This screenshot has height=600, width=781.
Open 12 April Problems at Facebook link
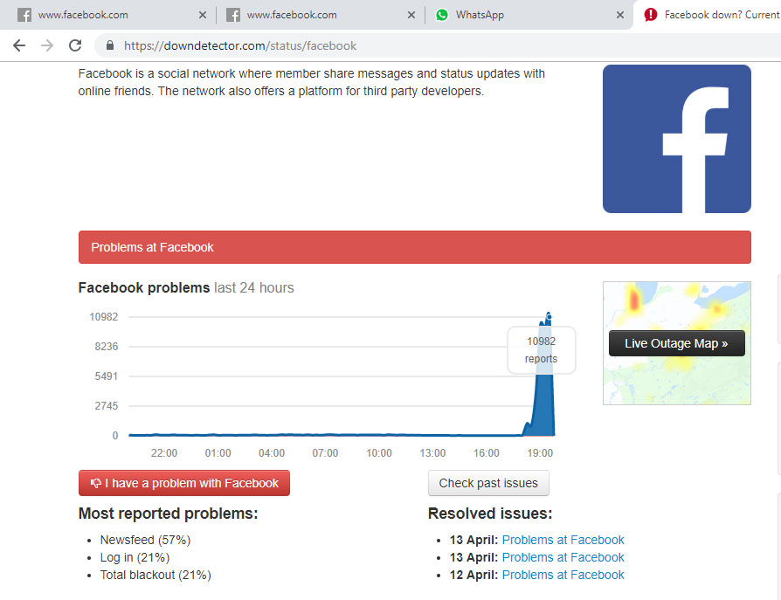click(563, 575)
